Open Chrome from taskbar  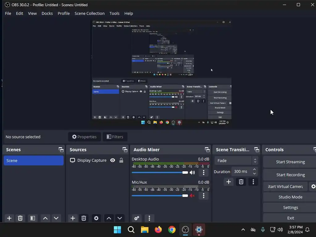(x=172, y=230)
